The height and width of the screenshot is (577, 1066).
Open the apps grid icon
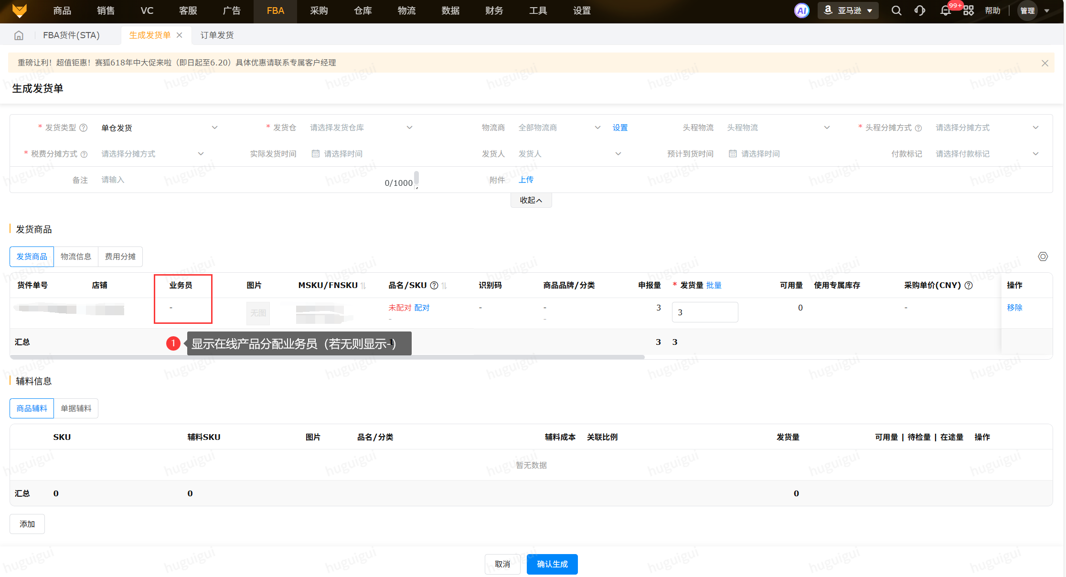[968, 11]
